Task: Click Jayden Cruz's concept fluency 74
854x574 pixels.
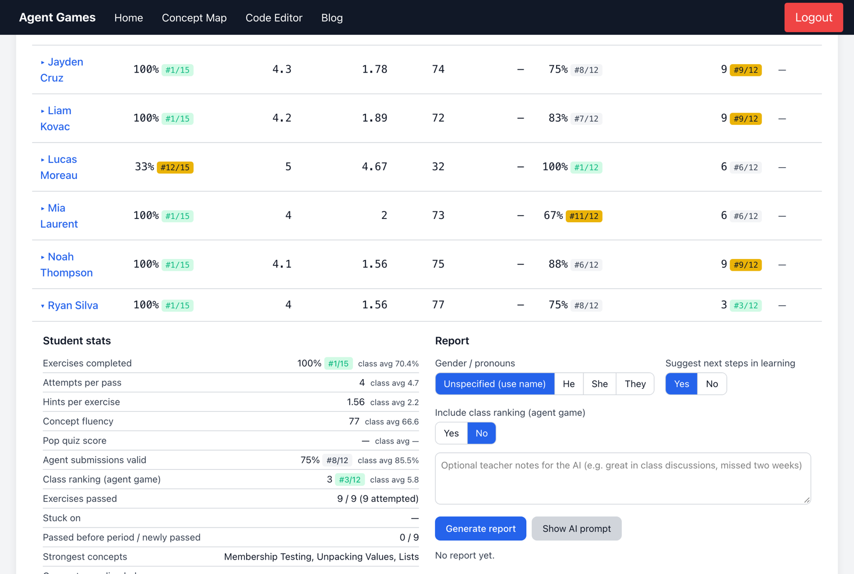Action: [438, 69]
